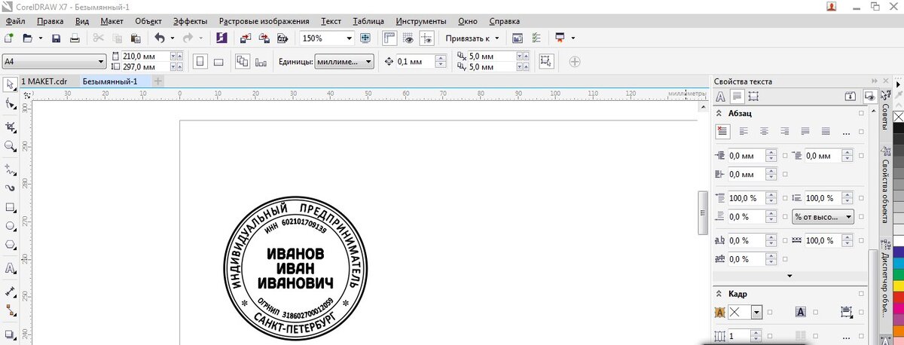The width and height of the screenshot is (904, 345).
Task: Toggle show rulers button
Action: point(390,38)
